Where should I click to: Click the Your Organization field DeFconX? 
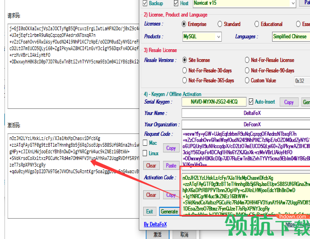[246, 124]
